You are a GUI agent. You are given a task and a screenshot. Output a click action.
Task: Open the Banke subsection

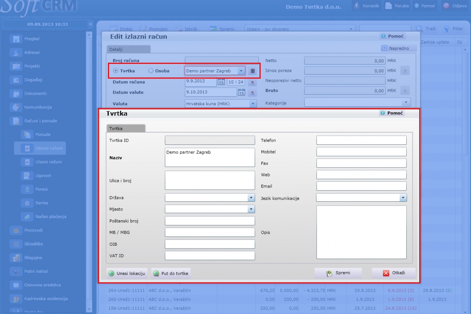42,203
